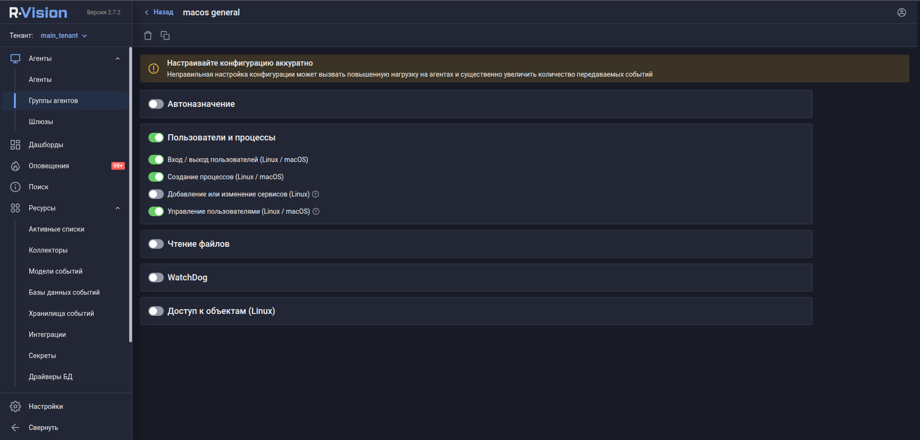920x440 pixels.
Task: Click the Search sidebar icon
Action: coord(15,187)
